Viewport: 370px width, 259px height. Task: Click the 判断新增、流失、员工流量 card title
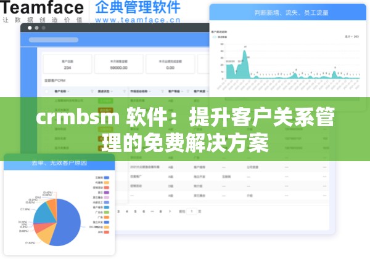pyautogui.click(x=292, y=13)
